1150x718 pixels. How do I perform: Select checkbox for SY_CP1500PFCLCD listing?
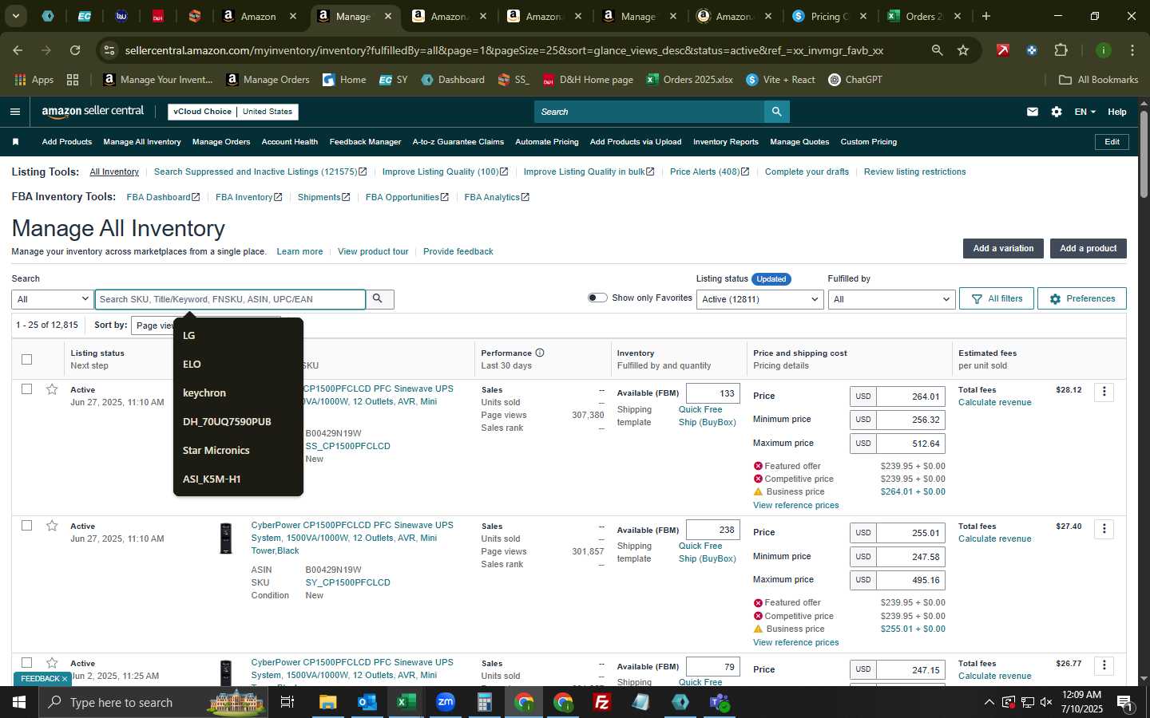click(x=26, y=525)
